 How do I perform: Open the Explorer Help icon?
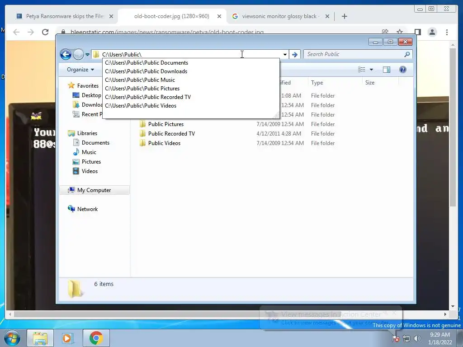(403, 70)
